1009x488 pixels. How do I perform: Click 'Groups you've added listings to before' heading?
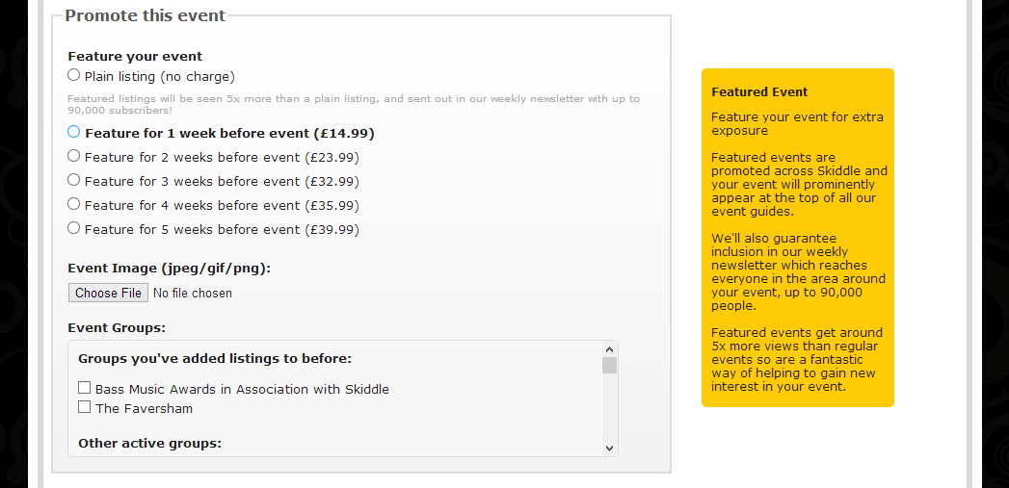214,359
